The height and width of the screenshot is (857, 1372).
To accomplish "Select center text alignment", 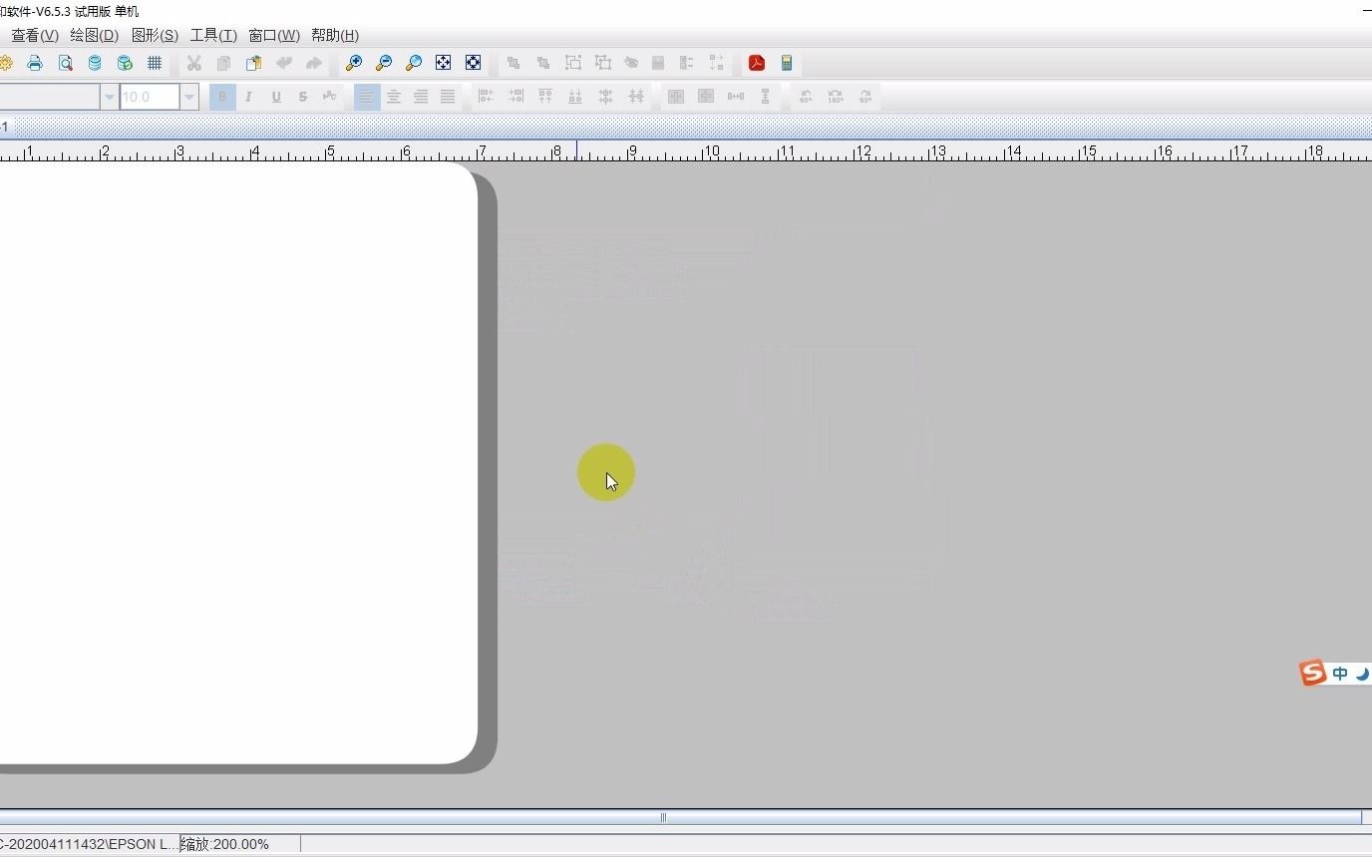I will (394, 97).
